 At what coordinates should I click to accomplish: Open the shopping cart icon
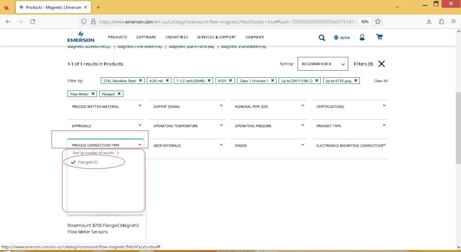379,37
